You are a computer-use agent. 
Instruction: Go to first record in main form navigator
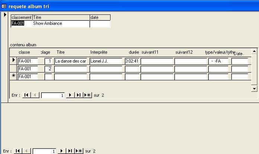point(17,151)
